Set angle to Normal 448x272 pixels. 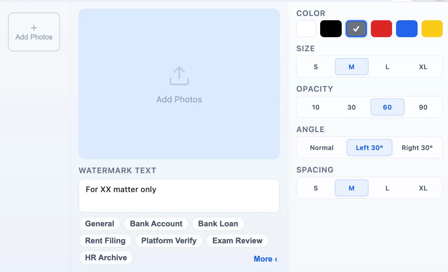[x=322, y=148]
